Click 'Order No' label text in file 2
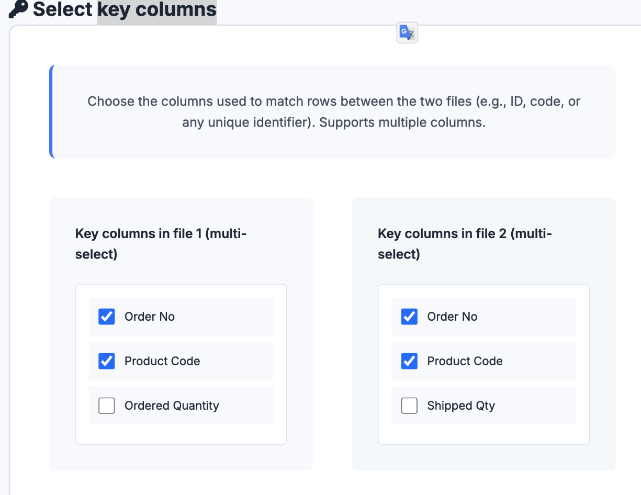This screenshot has width=641, height=495. click(452, 317)
